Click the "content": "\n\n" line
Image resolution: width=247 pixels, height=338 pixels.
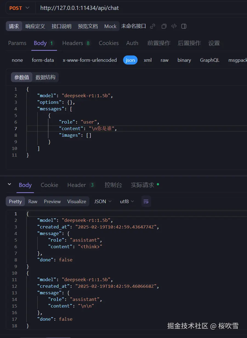click(x=71, y=306)
